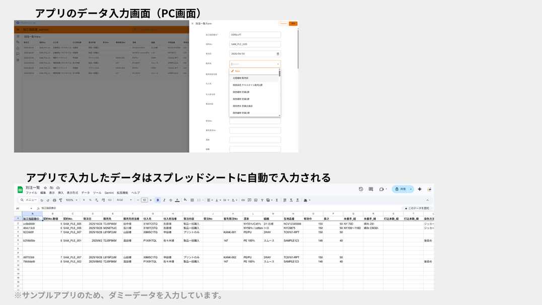This screenshot has width=542, height=305.
Task: Click the dropdown list scrollbar
Action: 280,74
